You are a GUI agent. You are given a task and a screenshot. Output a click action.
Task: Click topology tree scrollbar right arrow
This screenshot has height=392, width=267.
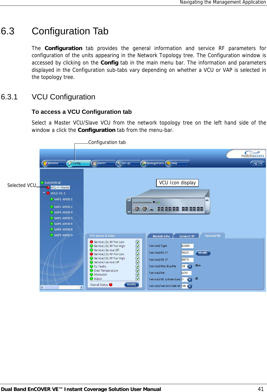tap(81, 287)
